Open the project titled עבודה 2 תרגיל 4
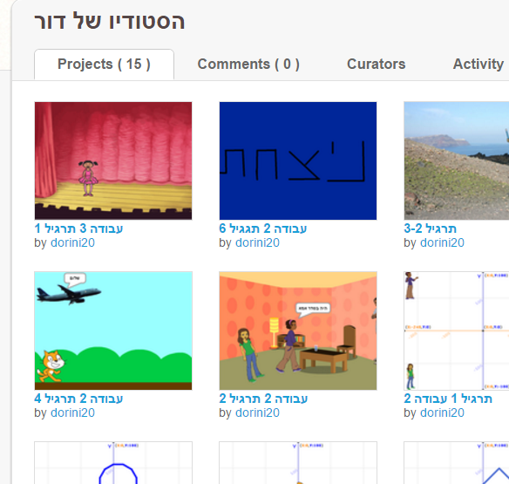The height and width of the screenshot is (484, 509). pos(78,399)
